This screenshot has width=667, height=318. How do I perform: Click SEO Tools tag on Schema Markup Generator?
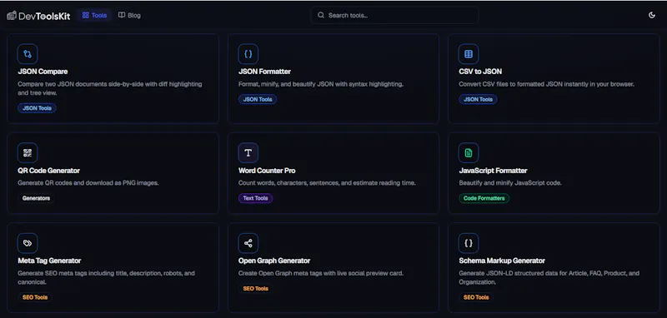click(x=475, y=298)
